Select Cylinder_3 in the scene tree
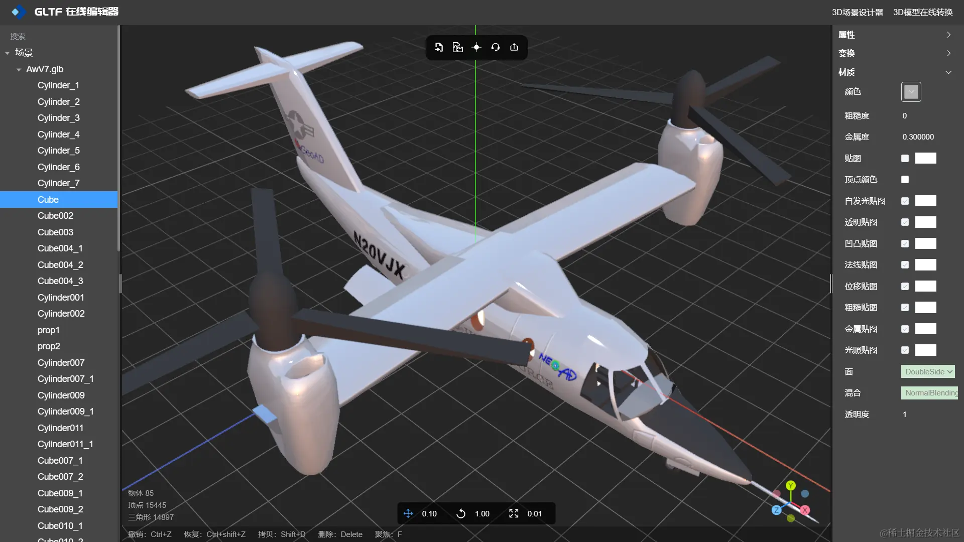The height and width of the screenshot is (542, 964). 58,118
